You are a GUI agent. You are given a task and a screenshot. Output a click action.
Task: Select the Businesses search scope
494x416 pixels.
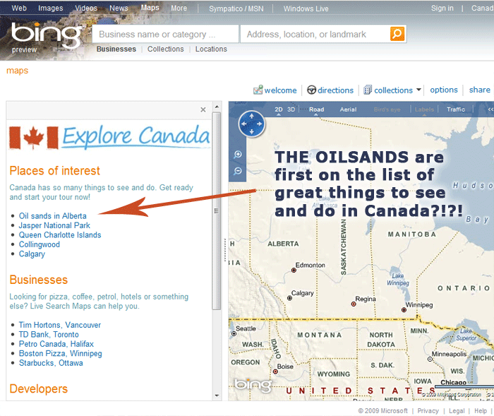coord(116,49)
